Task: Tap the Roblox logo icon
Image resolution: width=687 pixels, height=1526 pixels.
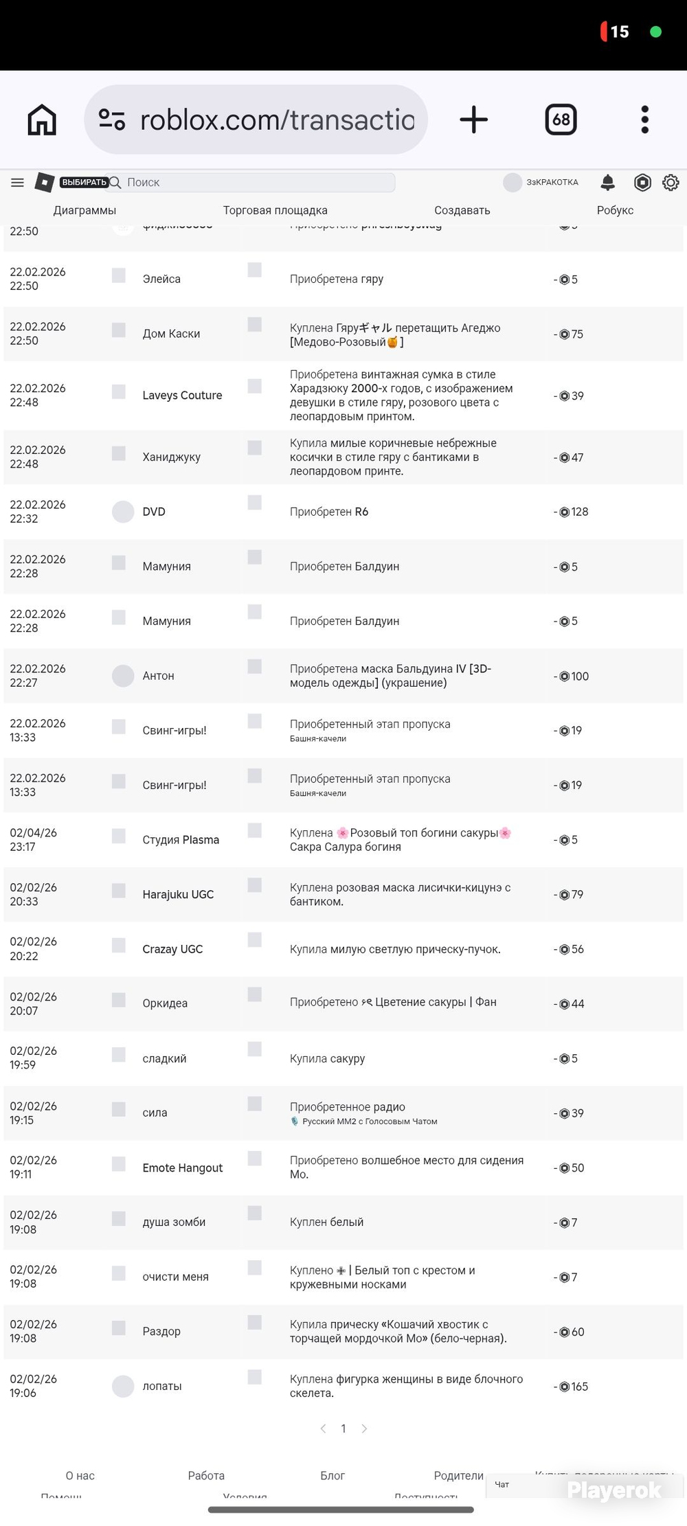Action: 44,182
